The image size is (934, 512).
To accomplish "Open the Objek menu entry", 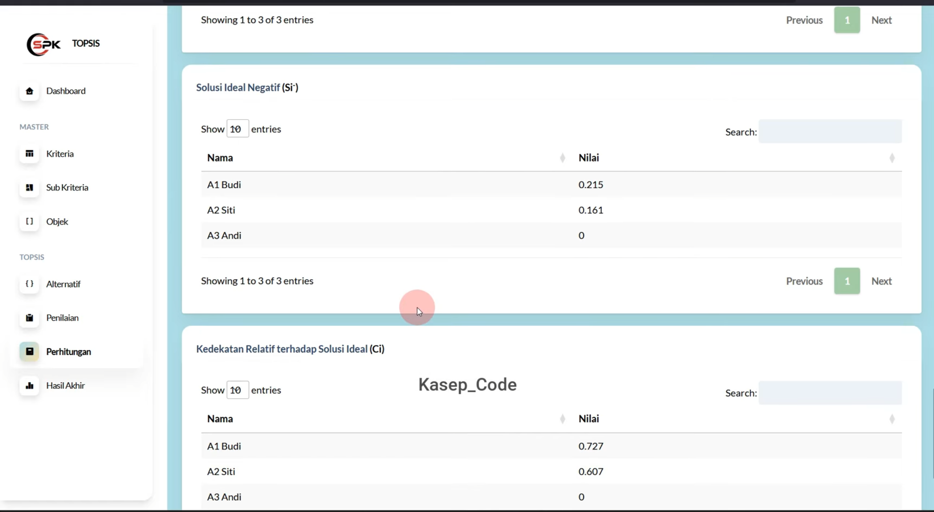I will click(x=57, y=221).
